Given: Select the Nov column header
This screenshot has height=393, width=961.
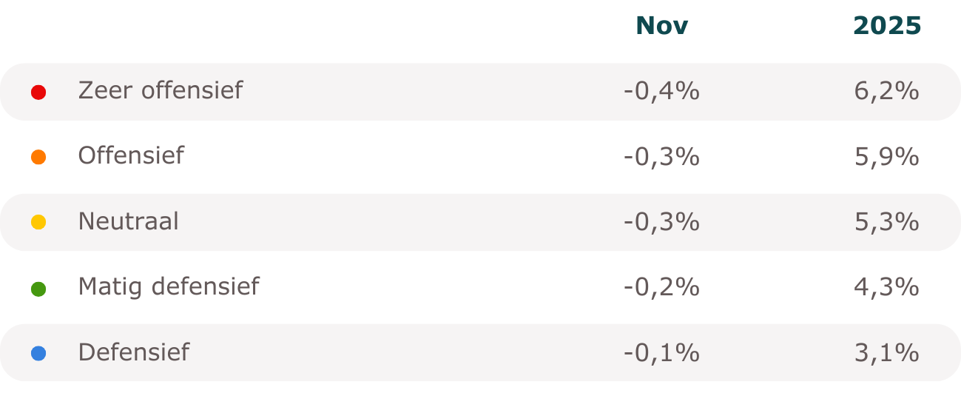Looking at the screenshot, I should 661,27.
